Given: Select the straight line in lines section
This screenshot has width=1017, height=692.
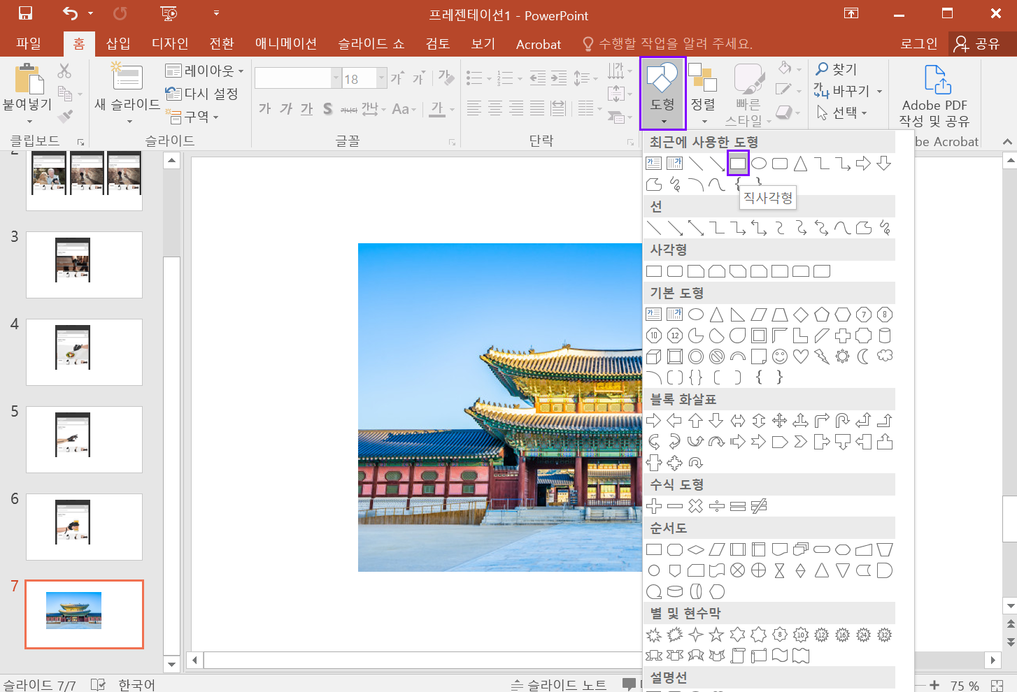Looking at the screenshot, I should (x=654, y=228).
